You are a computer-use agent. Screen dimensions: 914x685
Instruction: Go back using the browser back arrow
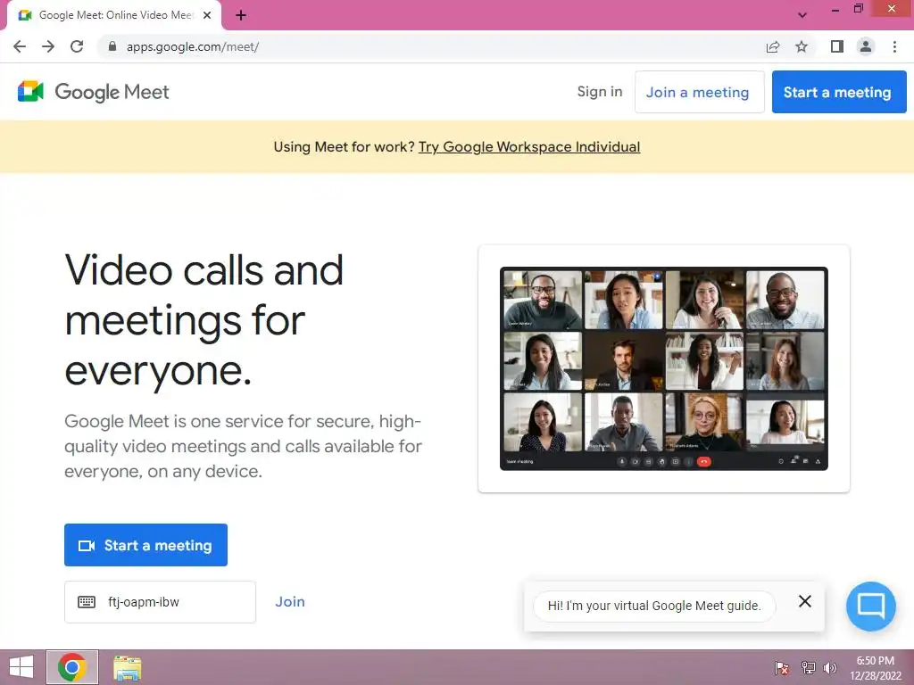(x=20, y=46)
